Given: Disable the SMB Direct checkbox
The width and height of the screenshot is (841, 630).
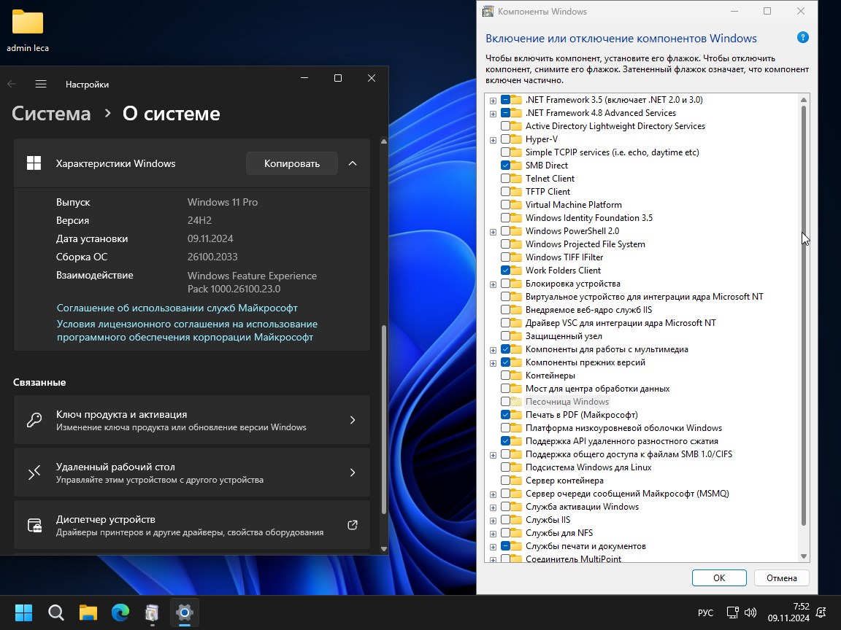Looking at the screenshot, I should [x=507, y=165].
